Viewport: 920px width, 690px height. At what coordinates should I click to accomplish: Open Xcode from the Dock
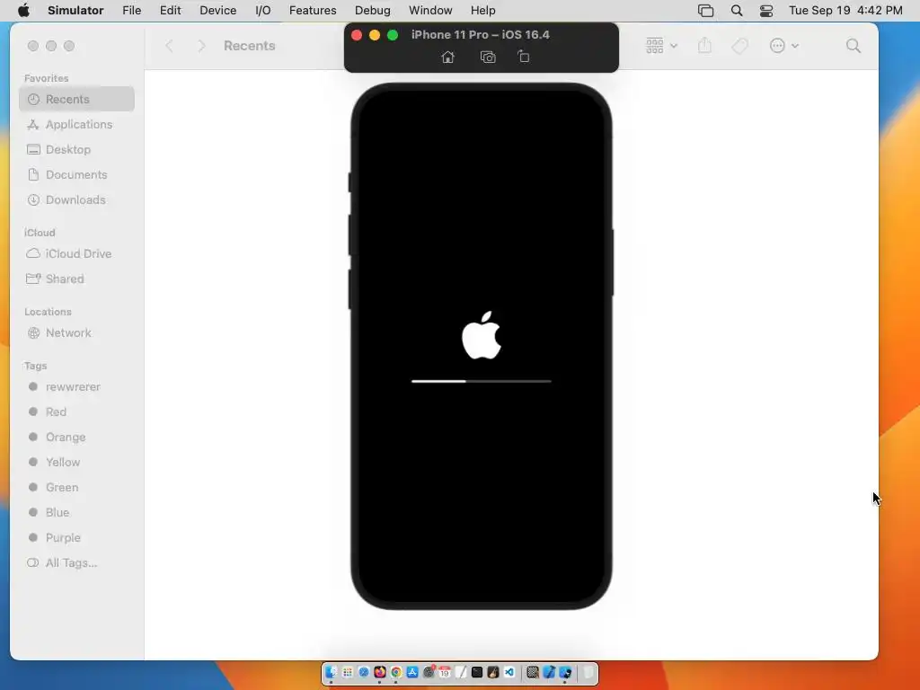[549, 672]
